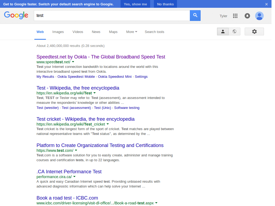The height and width of the screenshot is (206, 275).
Task: Open the My Results sitelink
Action: tap(45, 76)
